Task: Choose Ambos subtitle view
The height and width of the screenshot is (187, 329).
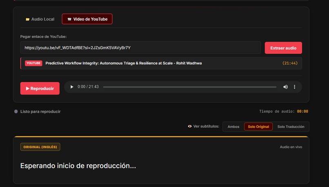Action: click(233, 127)
